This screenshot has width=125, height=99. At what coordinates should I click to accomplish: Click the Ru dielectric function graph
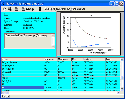click(x=90, y=34)
